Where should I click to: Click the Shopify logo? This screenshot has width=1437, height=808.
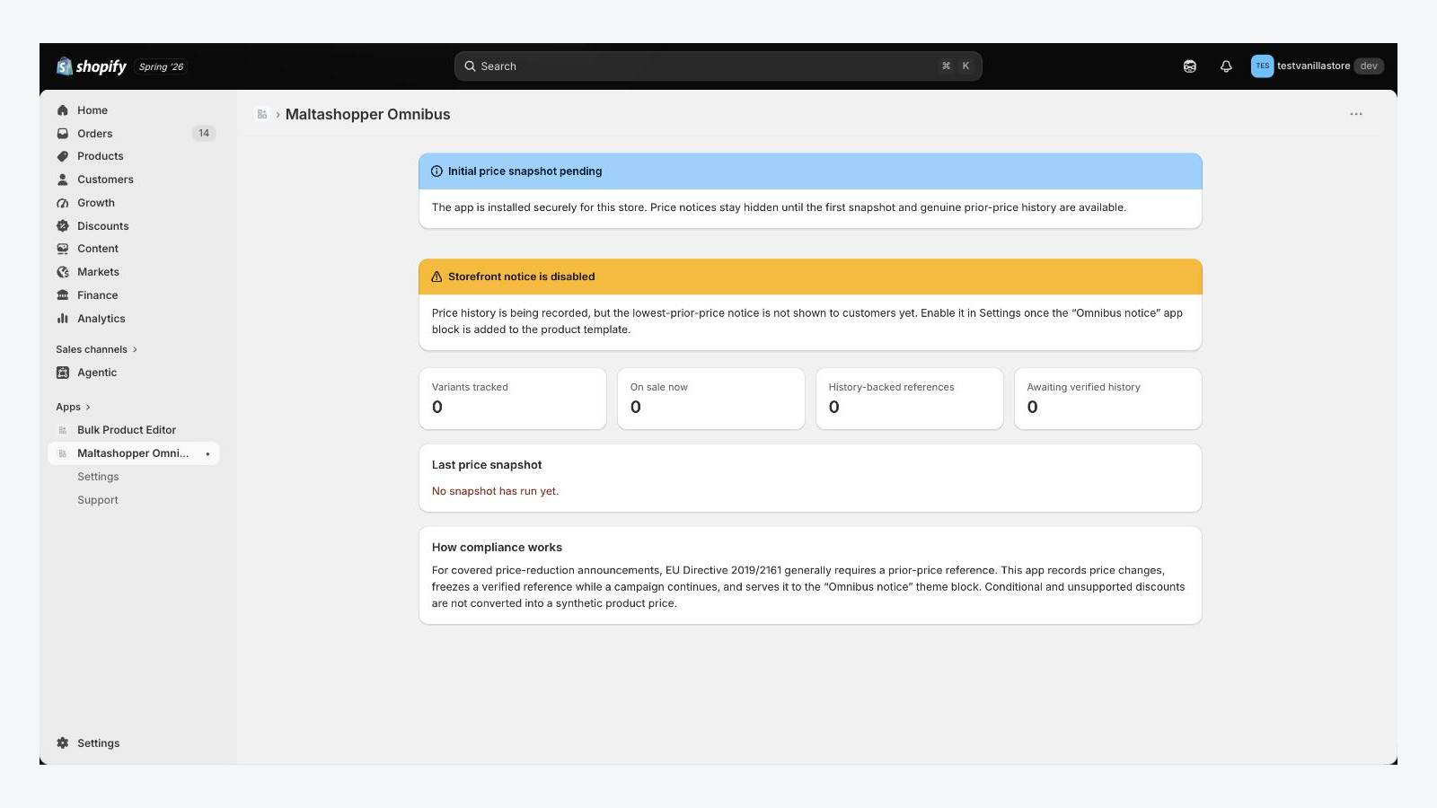coord(92,66)
